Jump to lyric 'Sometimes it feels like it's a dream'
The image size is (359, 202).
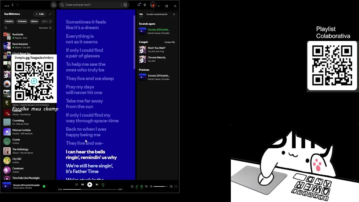pos(86,25)
